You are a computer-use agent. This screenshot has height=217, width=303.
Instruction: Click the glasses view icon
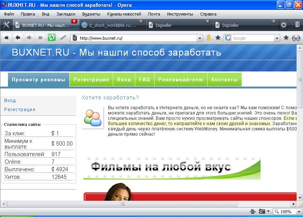(296, 38)
